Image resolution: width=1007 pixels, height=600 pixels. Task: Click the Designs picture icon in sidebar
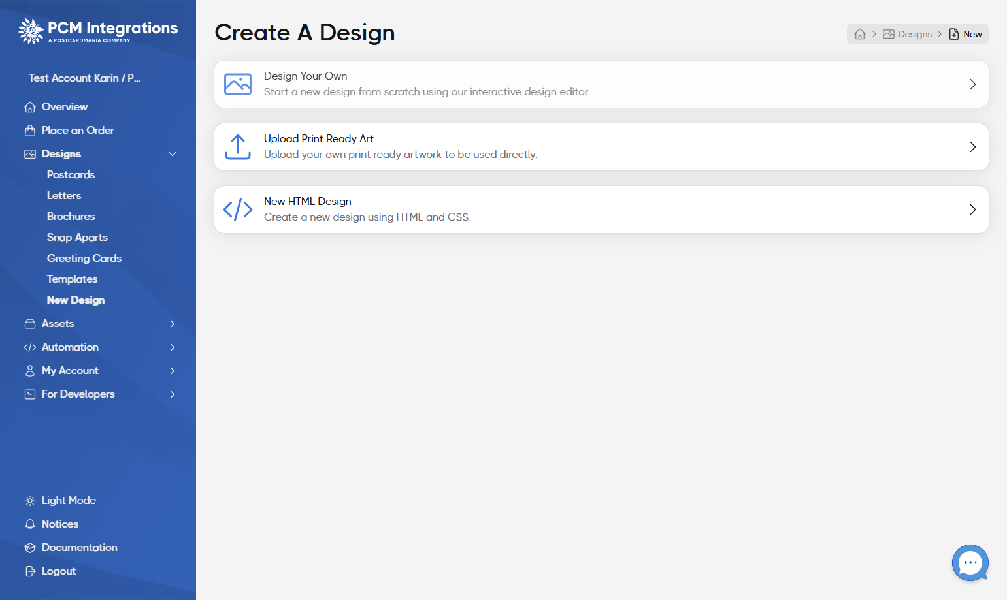tap(30, 154)
